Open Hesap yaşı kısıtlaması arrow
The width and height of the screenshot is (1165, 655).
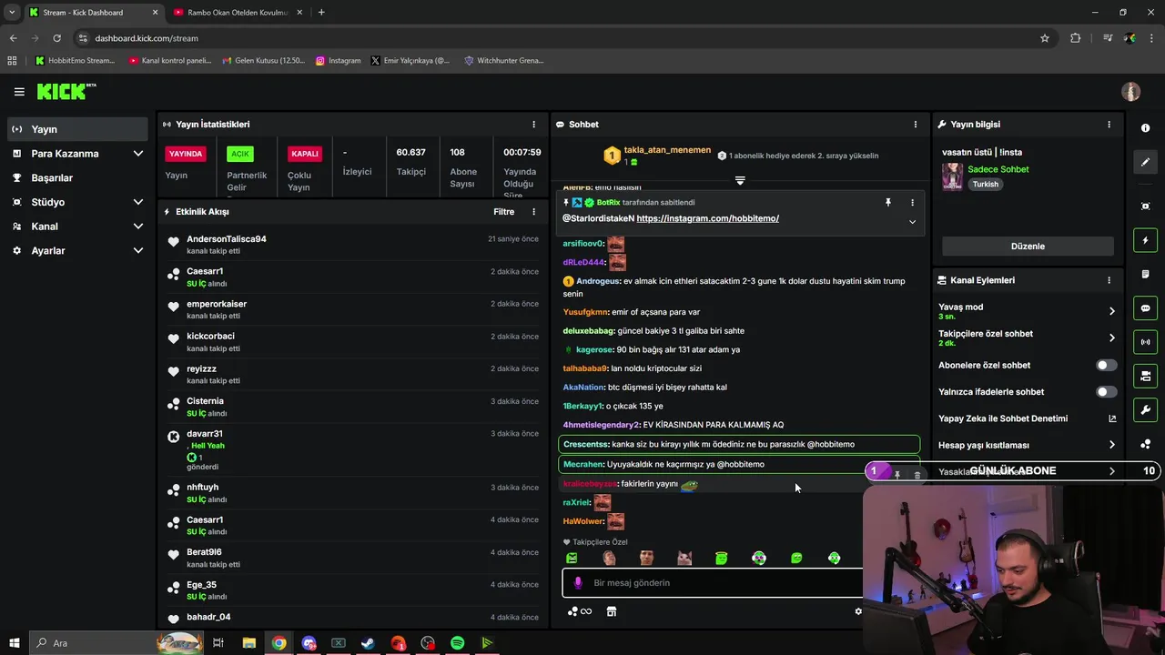(1111, 445)
